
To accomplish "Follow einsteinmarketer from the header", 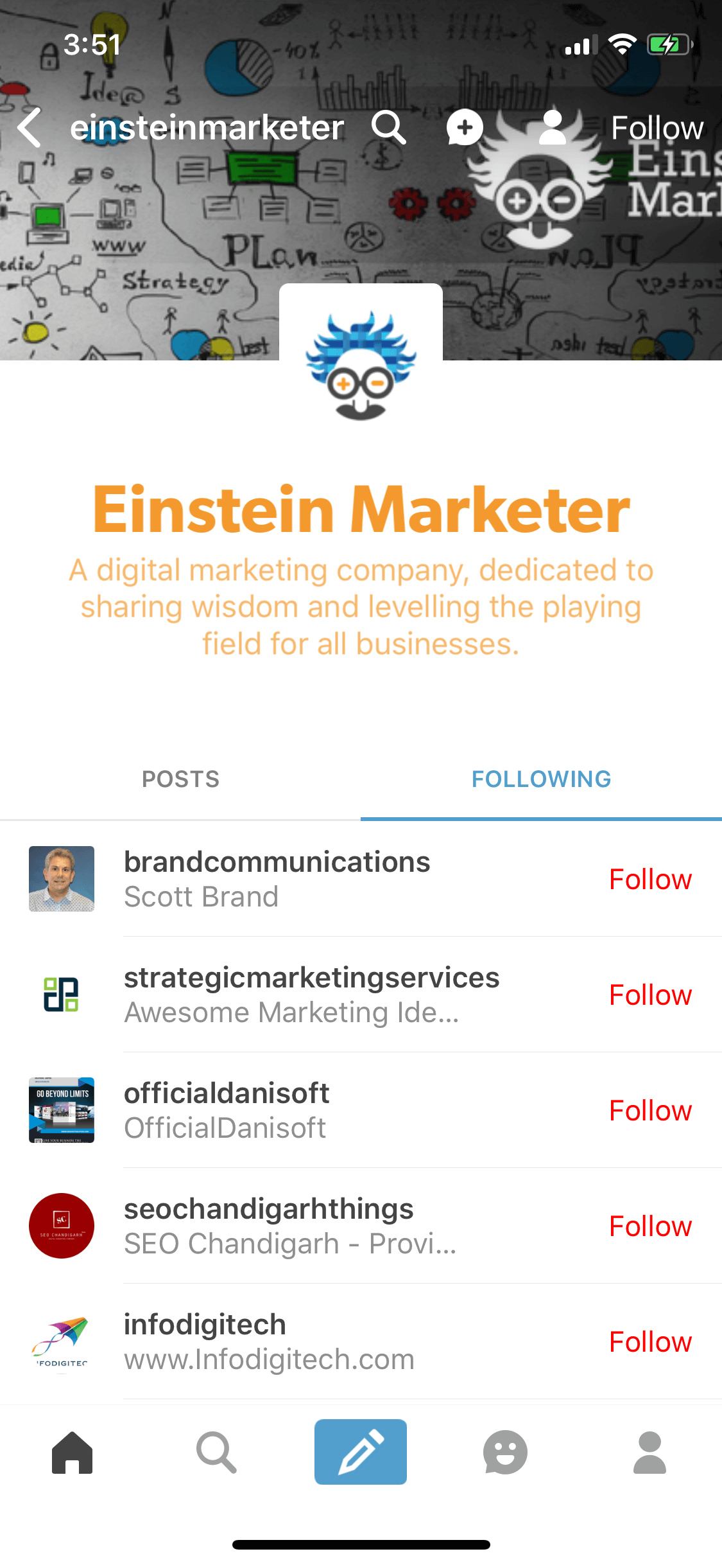I will (657, 128).
